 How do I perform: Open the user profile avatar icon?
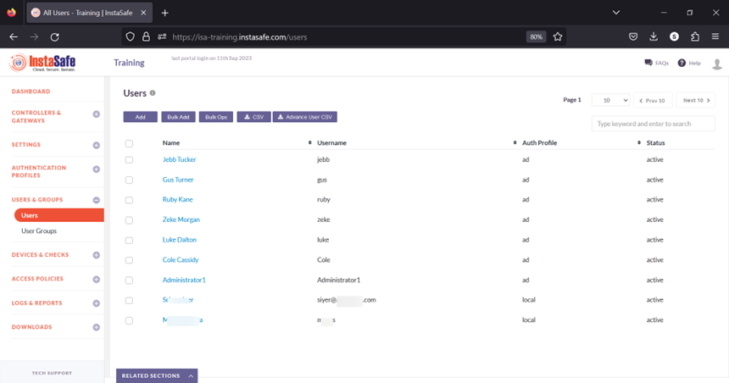click(717, 64)
